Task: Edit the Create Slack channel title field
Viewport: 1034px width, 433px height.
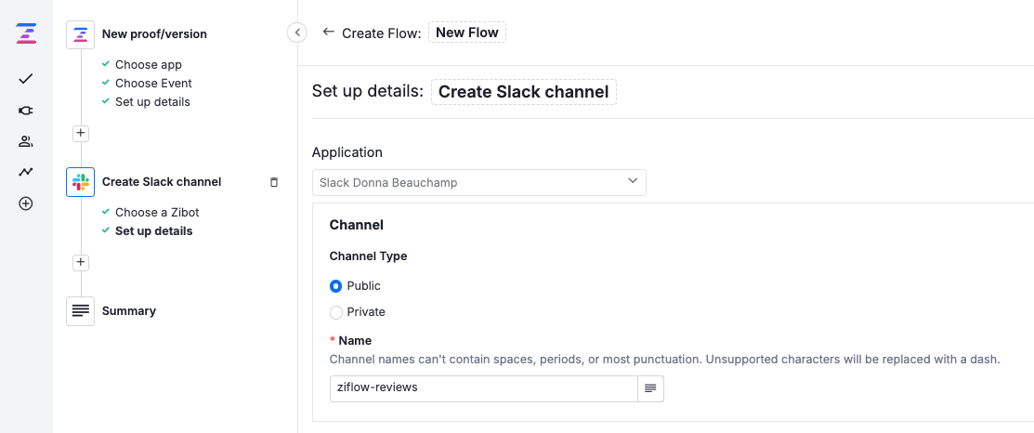Action: pyautogui.click(x=524, y=92)
